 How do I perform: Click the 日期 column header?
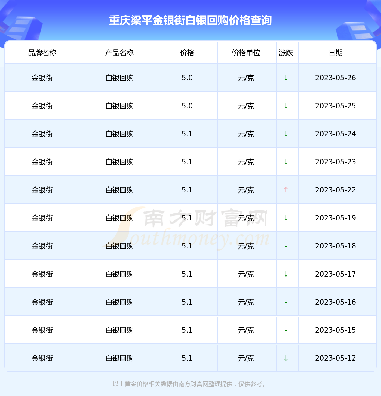pos(336,53)
